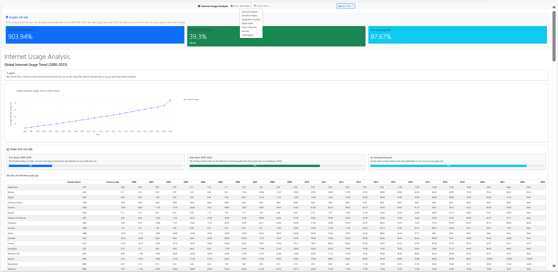This screenshot has width=558, height=272.
Task: Click the cyan Xu hướng tương lai progress bar
Action: (448, 166)
